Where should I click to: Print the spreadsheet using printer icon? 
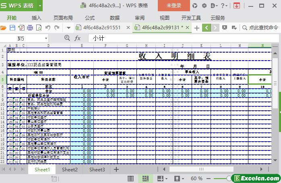point(30,28)
